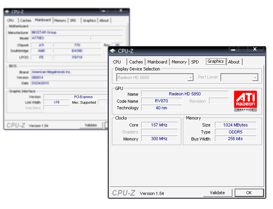The width and height of the screenshot is (273, 209).
Task: Open Graphics tab in background window
Action: click(x=89, y=20)
